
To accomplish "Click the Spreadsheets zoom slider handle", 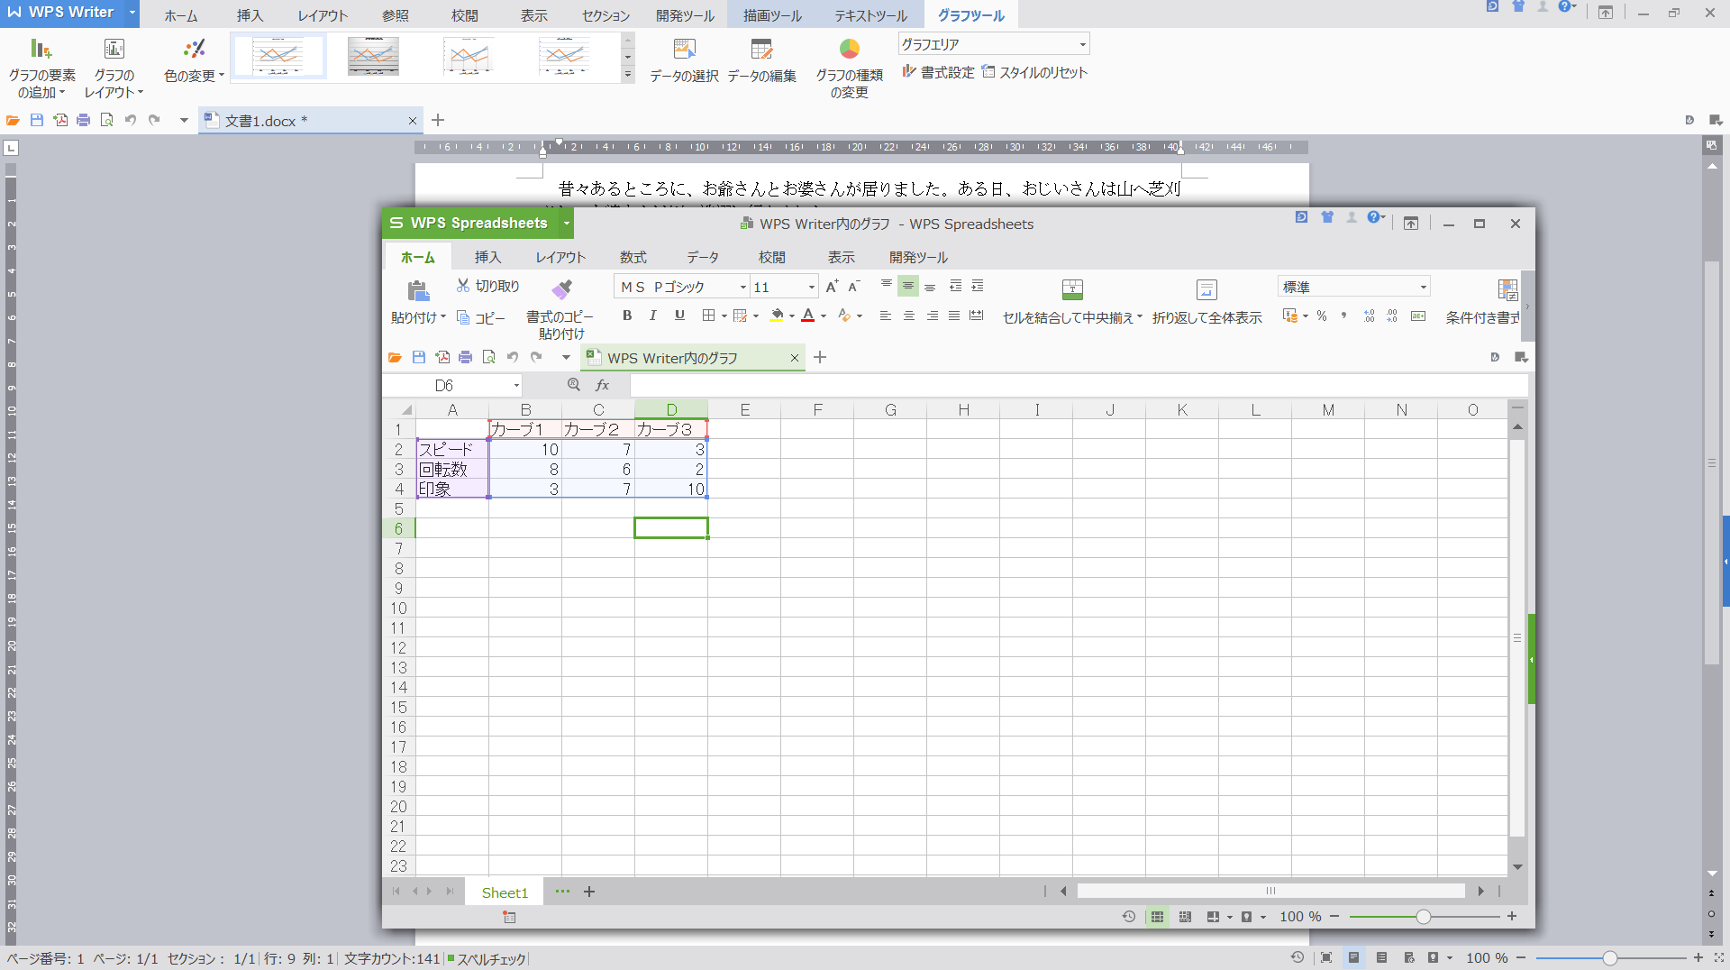I will 1423,917.
